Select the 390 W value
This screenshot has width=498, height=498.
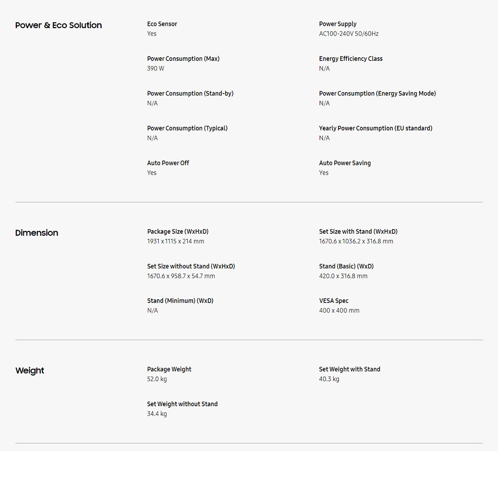tap(155, 68)
